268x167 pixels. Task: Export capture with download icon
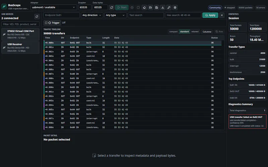point(163,7)
